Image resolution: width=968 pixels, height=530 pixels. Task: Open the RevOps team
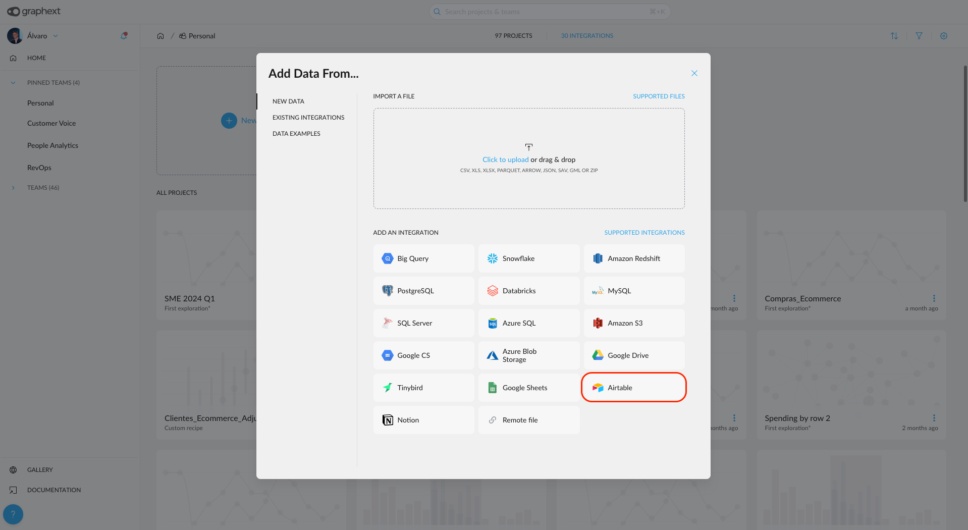39,168
